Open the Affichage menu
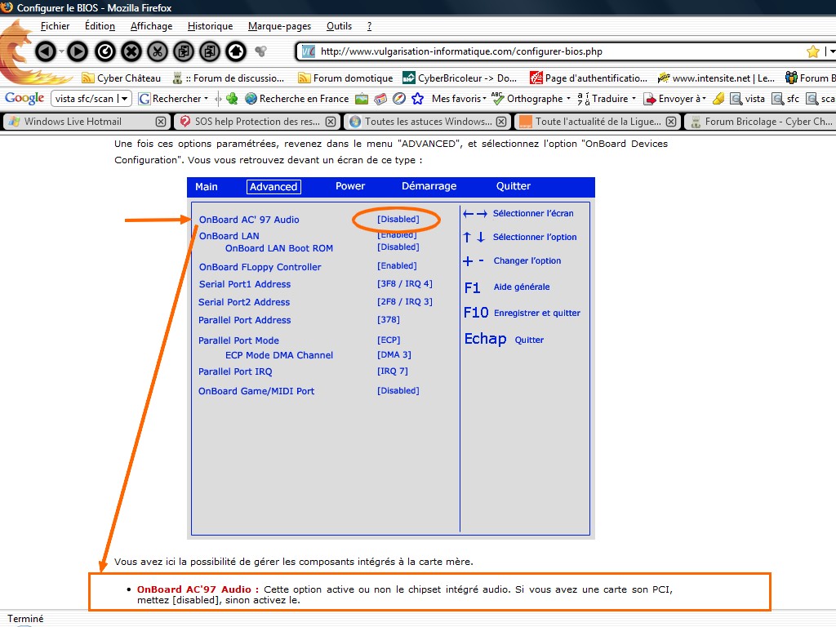This screenshot has width=836, height=627. 151,26
